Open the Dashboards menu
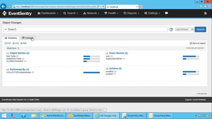The width and height of the screenshot is (212, 119). pyautogui.click(x=48, y=13)
